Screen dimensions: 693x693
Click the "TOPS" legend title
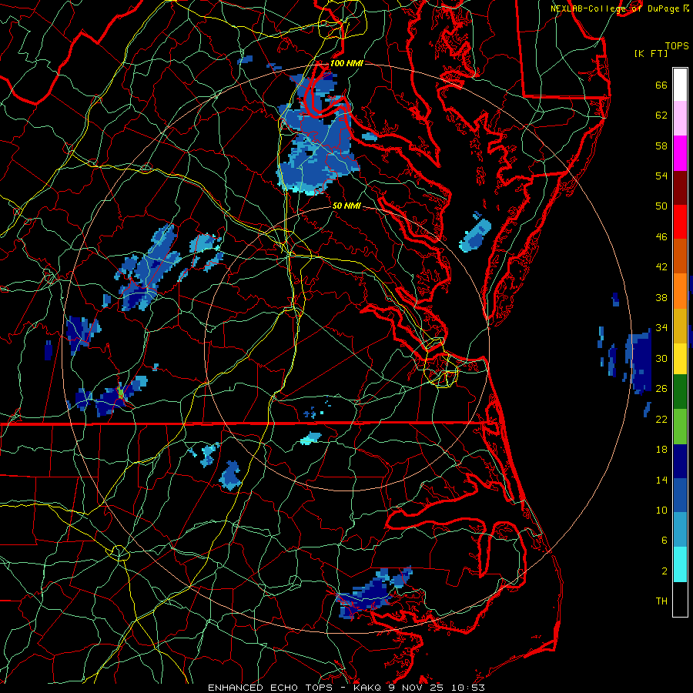pos(677,46)
